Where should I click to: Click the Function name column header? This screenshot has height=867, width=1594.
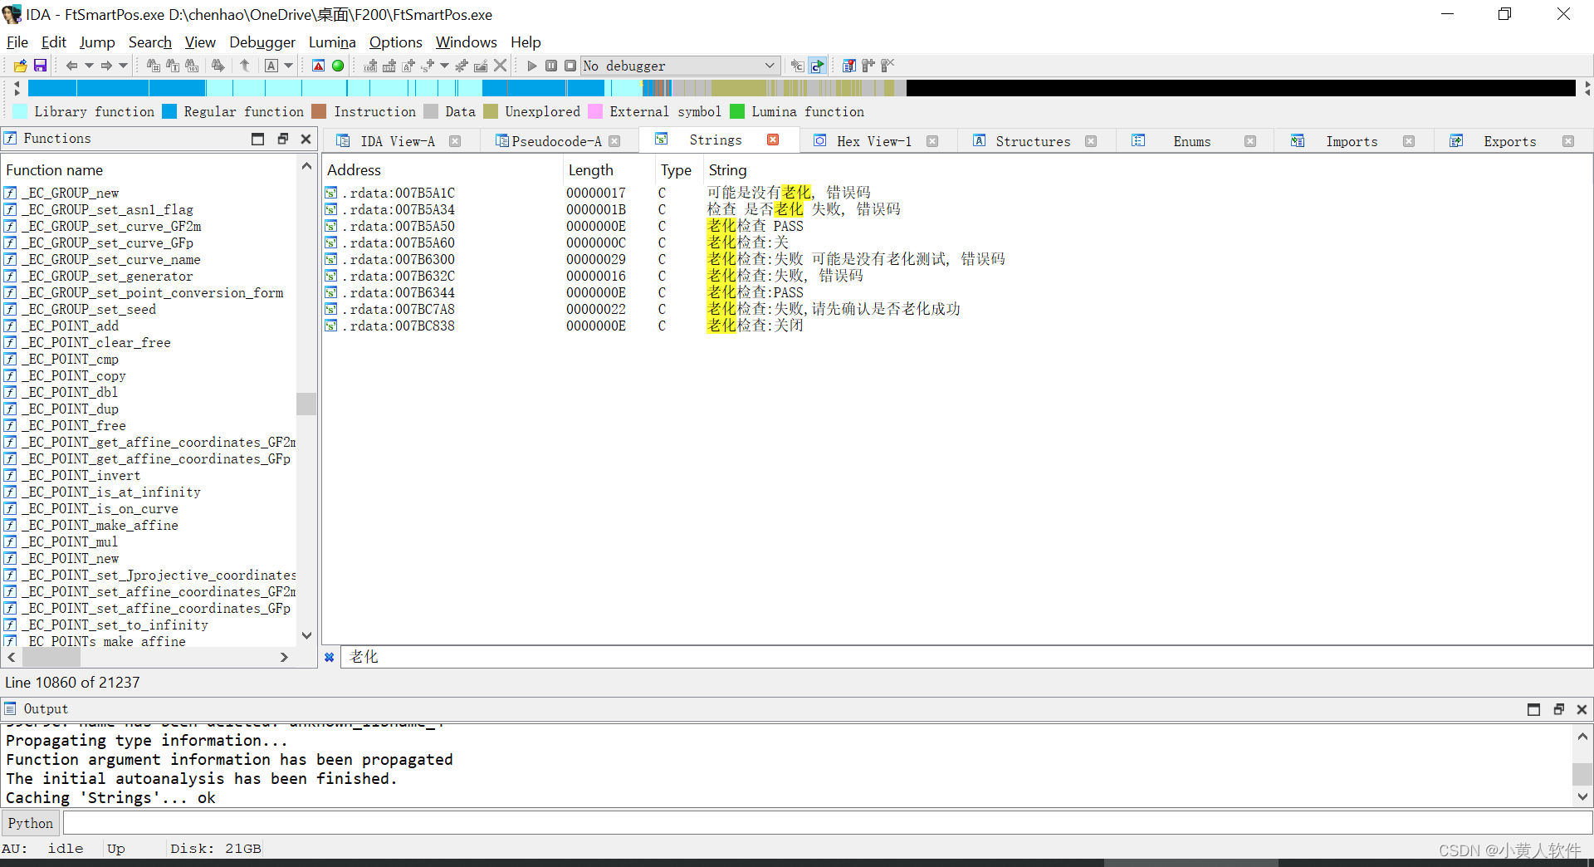[x=54, y=170]
